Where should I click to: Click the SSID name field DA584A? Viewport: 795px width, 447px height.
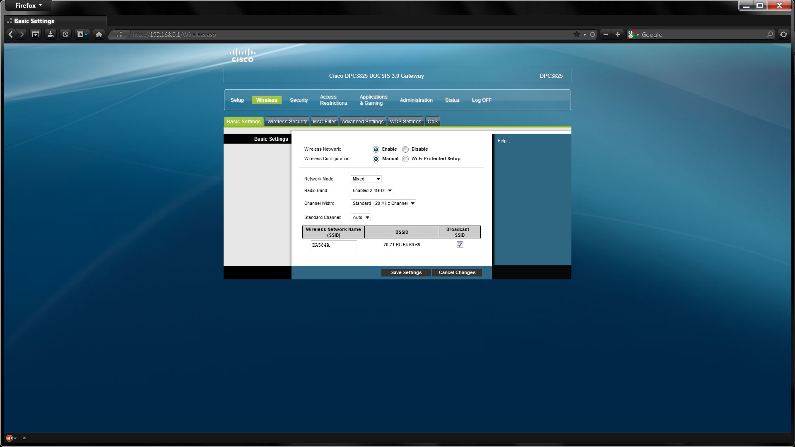(334, 245)
